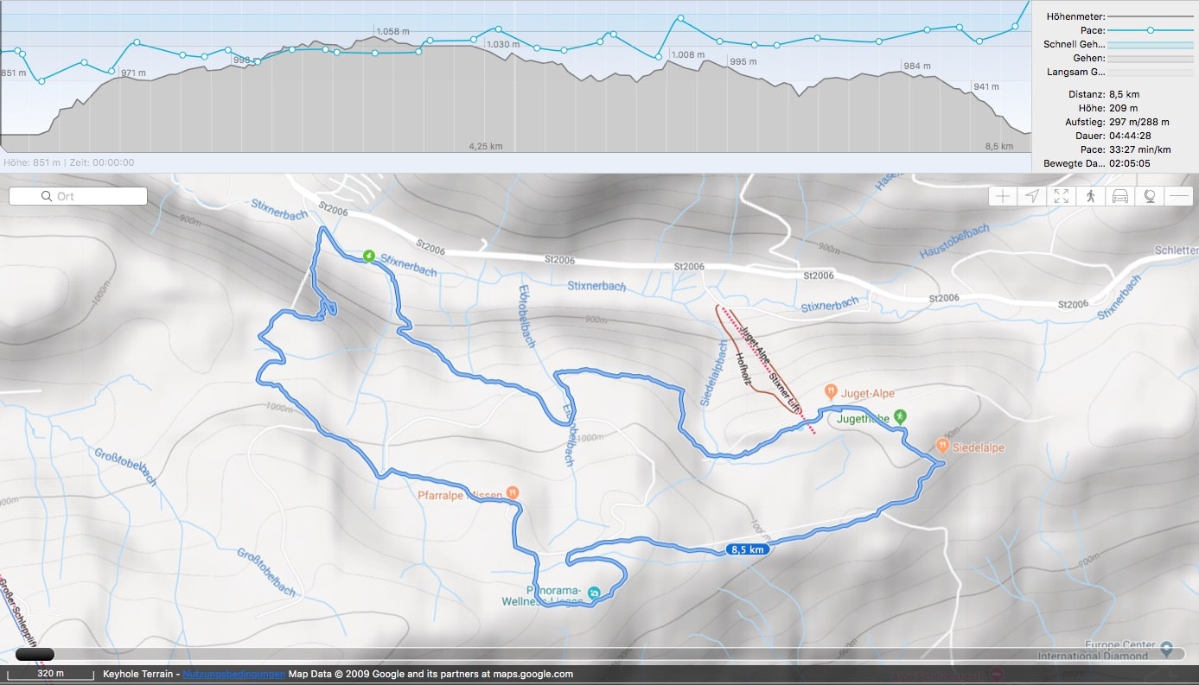Click the 971 m elevation label on chart

click(134, 73)
